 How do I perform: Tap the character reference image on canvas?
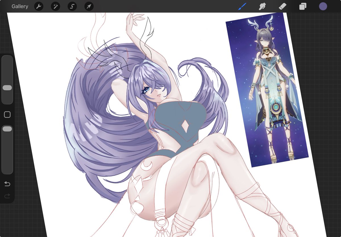pos(267,90)
